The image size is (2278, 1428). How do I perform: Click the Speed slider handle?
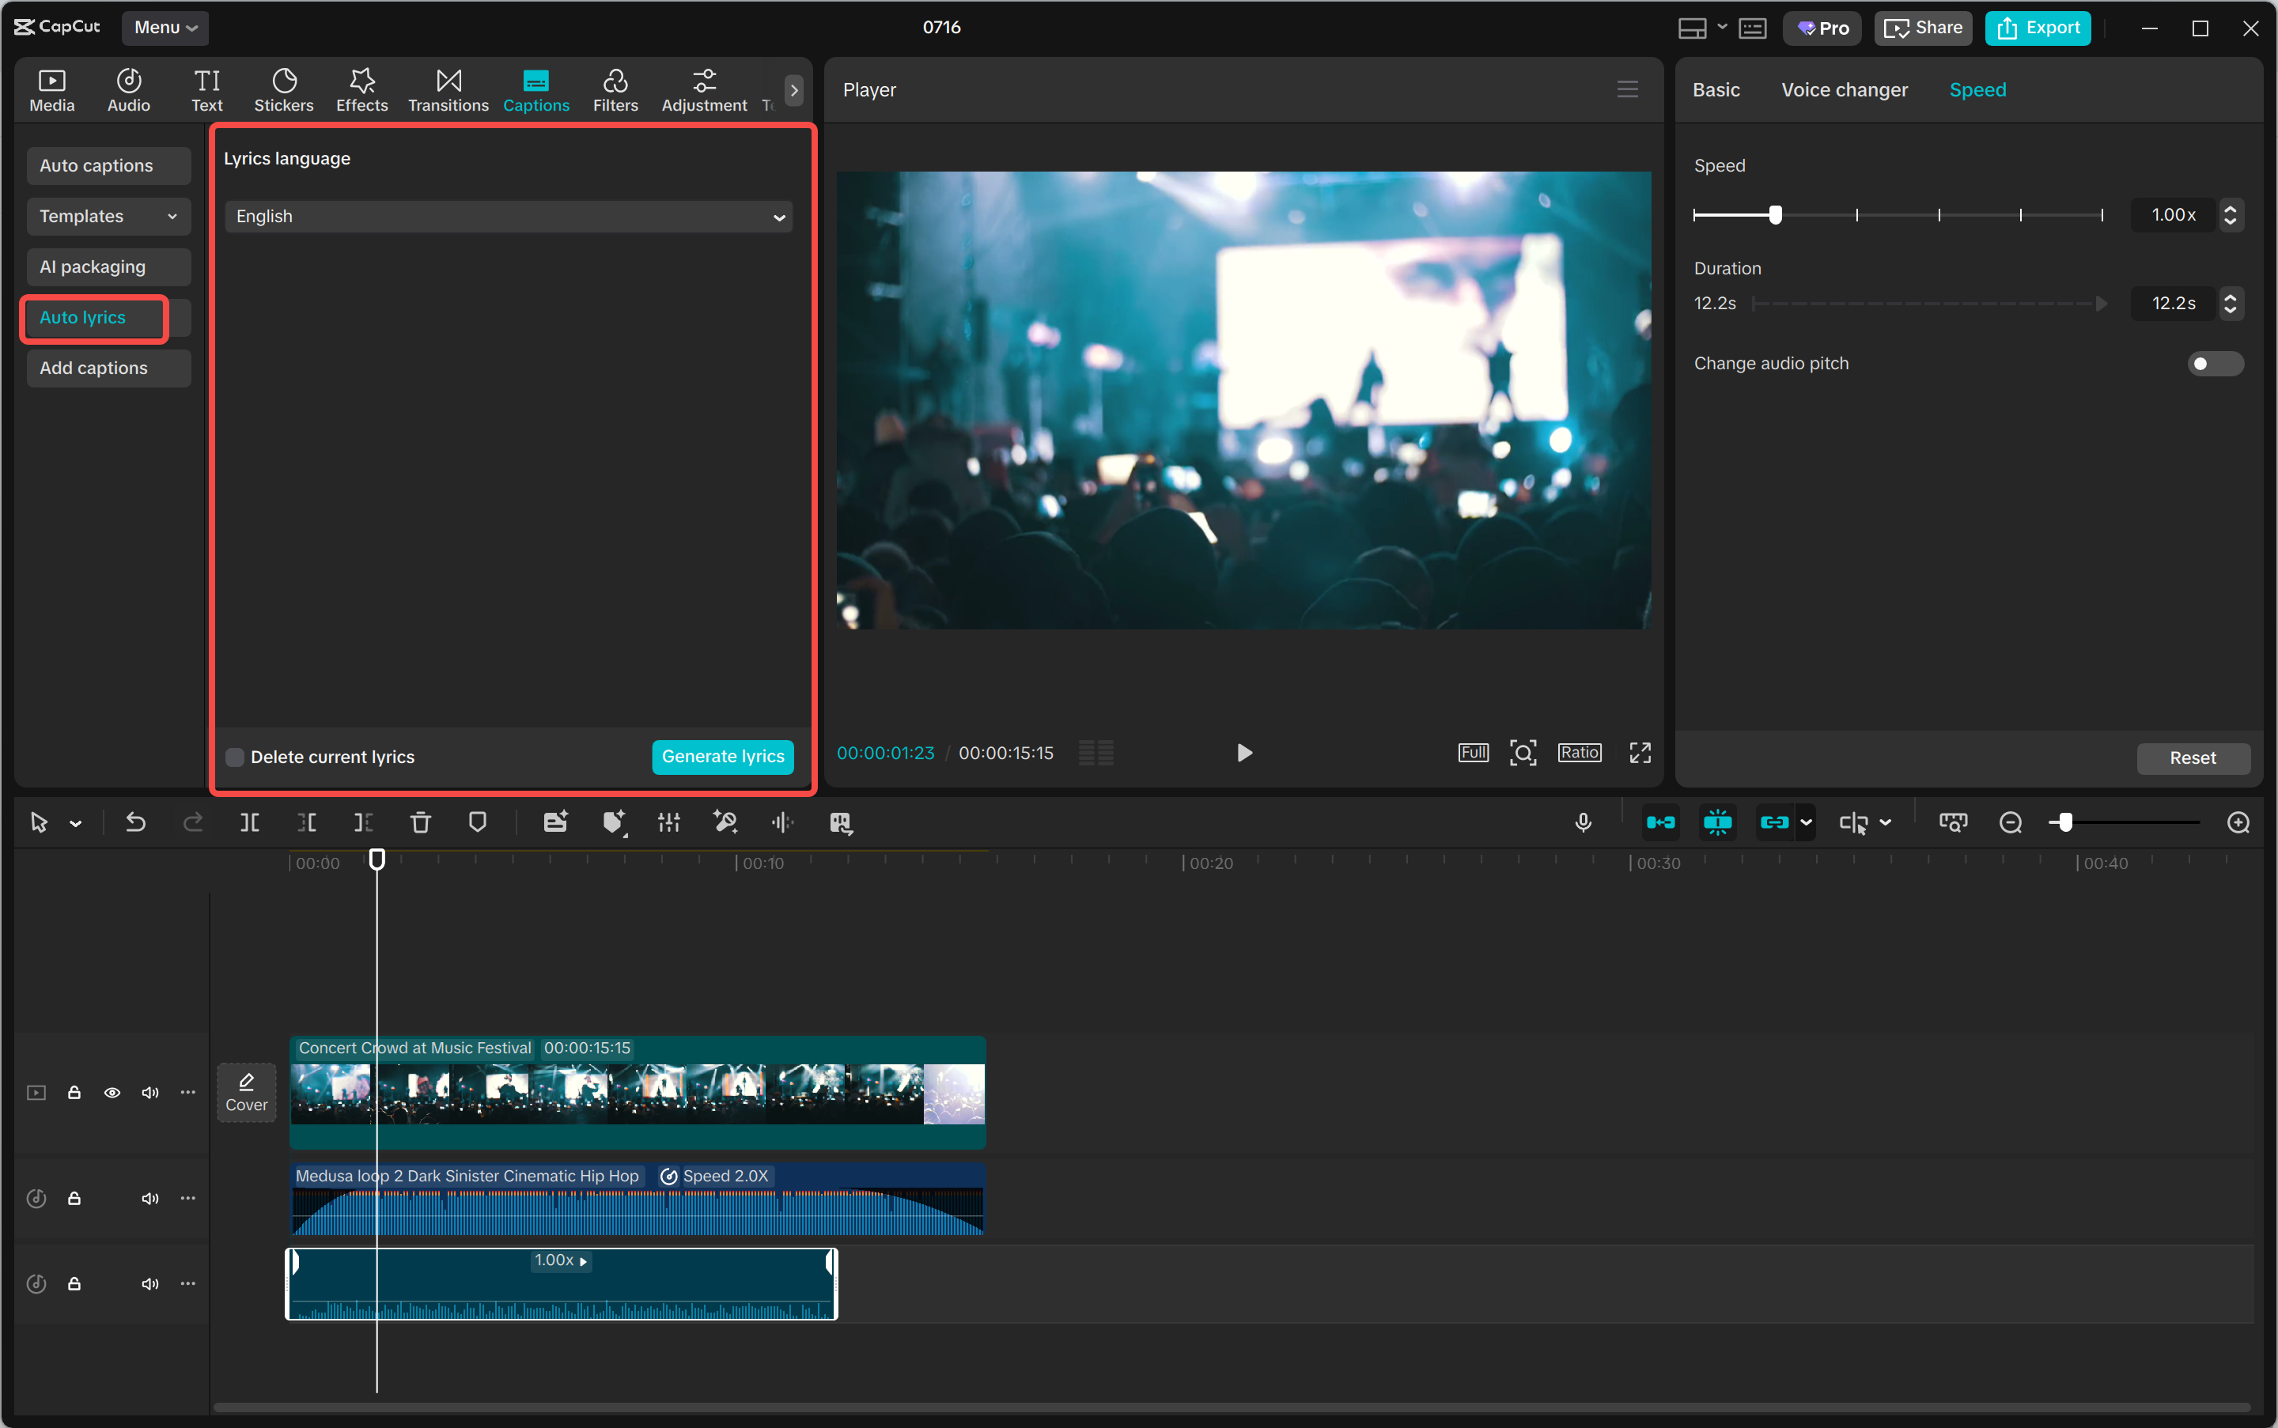pyautogui.click(x=1776, y=215)
